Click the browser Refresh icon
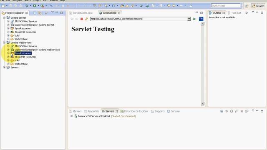Screen dimensions: 267x150 coord(86,19)
